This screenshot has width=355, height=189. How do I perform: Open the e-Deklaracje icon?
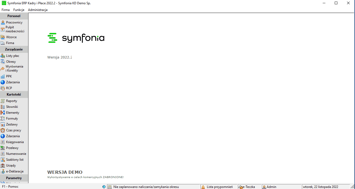3,171
